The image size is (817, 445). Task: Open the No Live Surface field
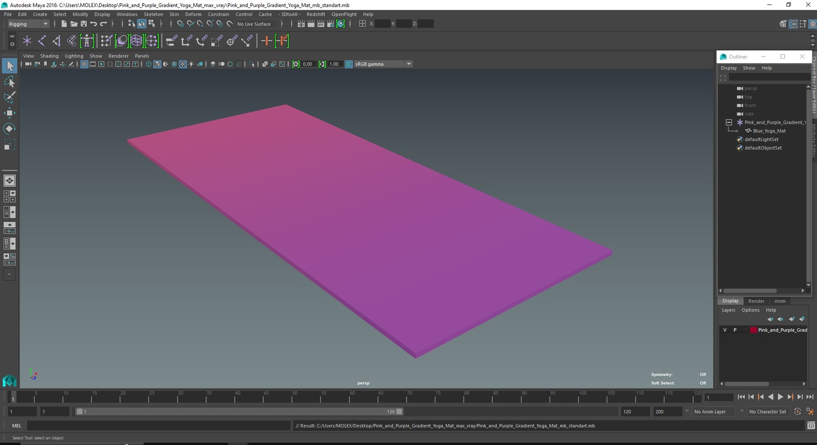click(256, 24)
